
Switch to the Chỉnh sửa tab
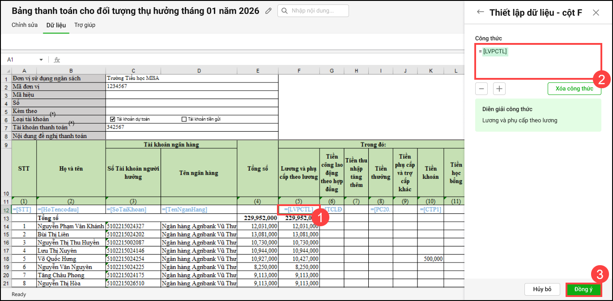click(25, 25)
